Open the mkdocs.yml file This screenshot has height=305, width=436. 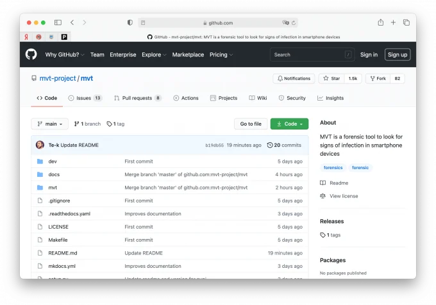pos(62,266)
